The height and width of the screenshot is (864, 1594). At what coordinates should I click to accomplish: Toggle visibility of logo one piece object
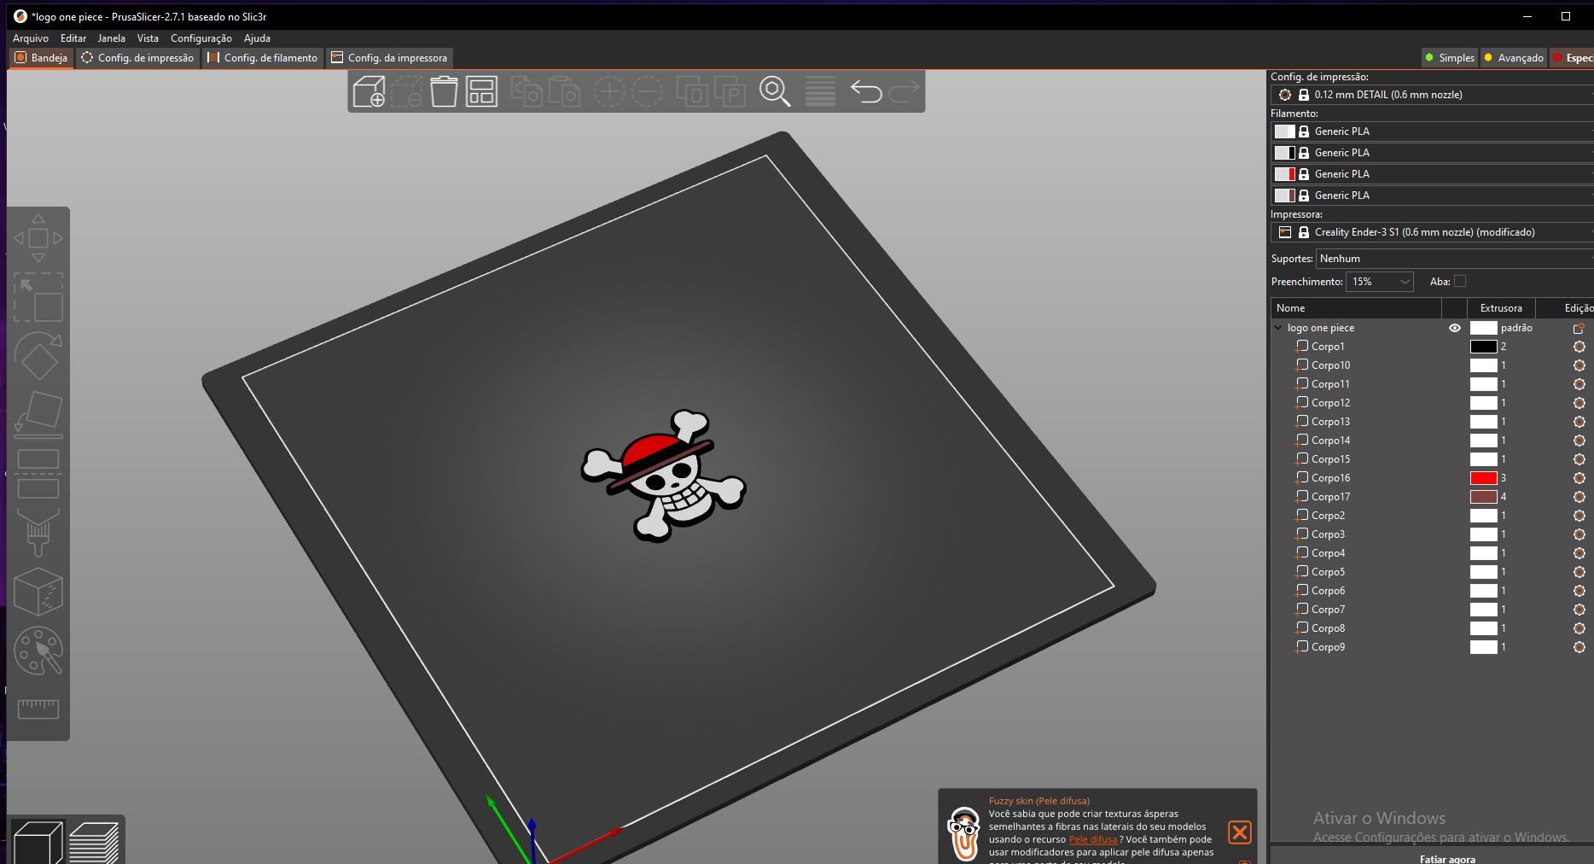pyautogui.click(x=1455, y=328)
